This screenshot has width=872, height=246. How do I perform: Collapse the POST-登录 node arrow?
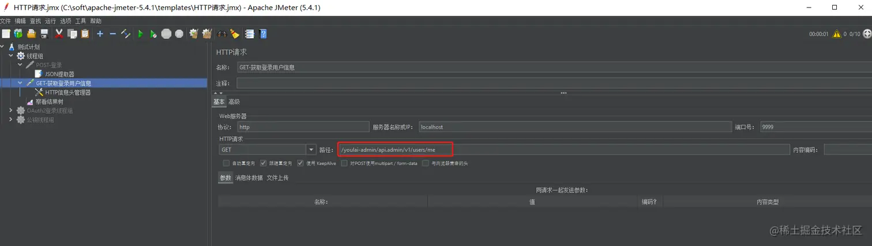[x=20, y=65]
